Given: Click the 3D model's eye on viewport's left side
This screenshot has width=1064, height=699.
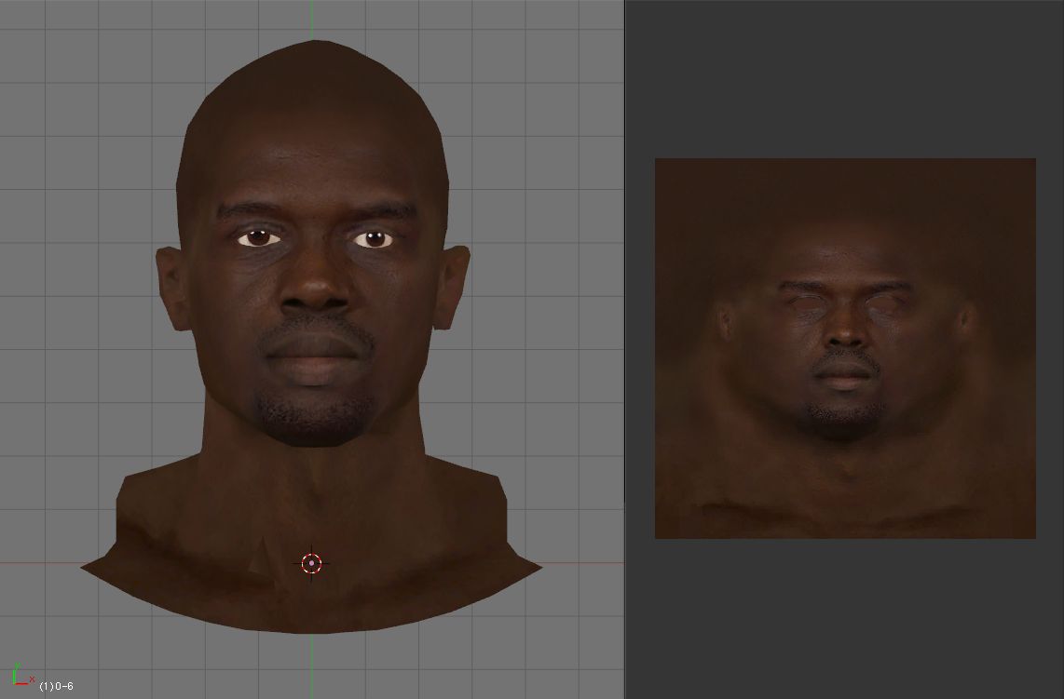Looking at the screenshot, I should point(258,238).
